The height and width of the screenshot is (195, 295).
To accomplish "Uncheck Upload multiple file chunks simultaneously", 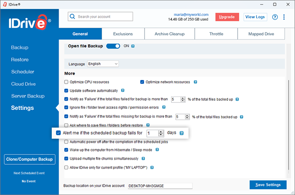I will (x=66, y=159).
